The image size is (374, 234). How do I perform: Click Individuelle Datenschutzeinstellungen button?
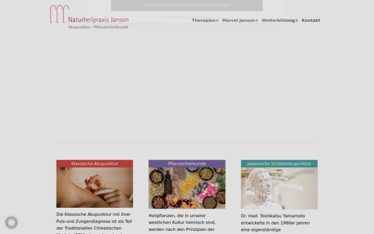pos(187,5)
